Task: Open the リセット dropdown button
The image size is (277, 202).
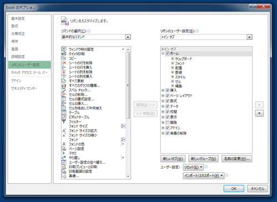Action: [193, 167]
